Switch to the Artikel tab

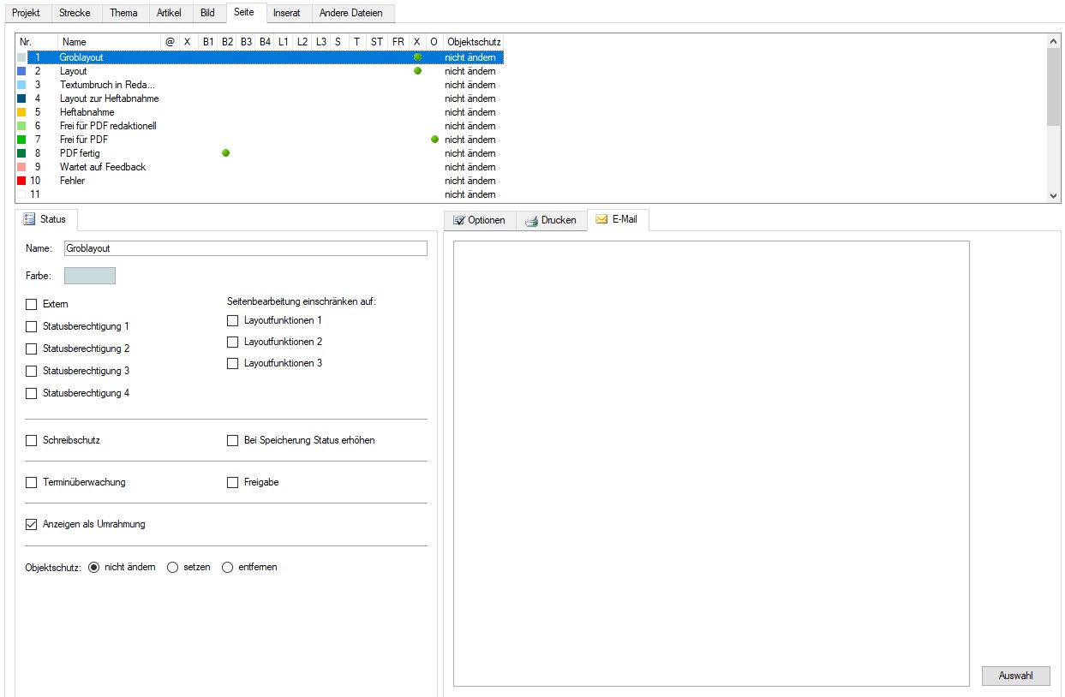169,13
